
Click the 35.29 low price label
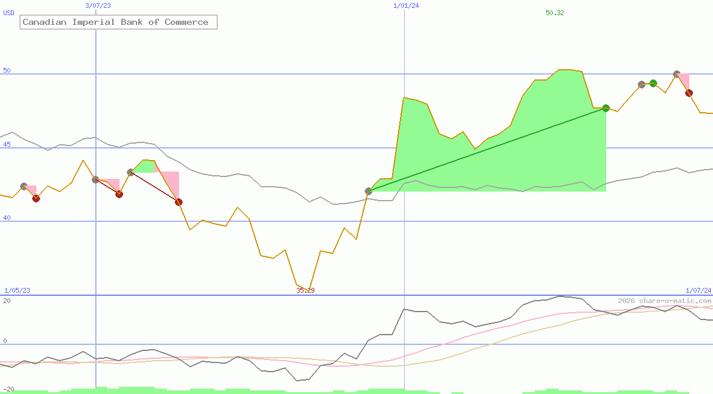point(305,290)
